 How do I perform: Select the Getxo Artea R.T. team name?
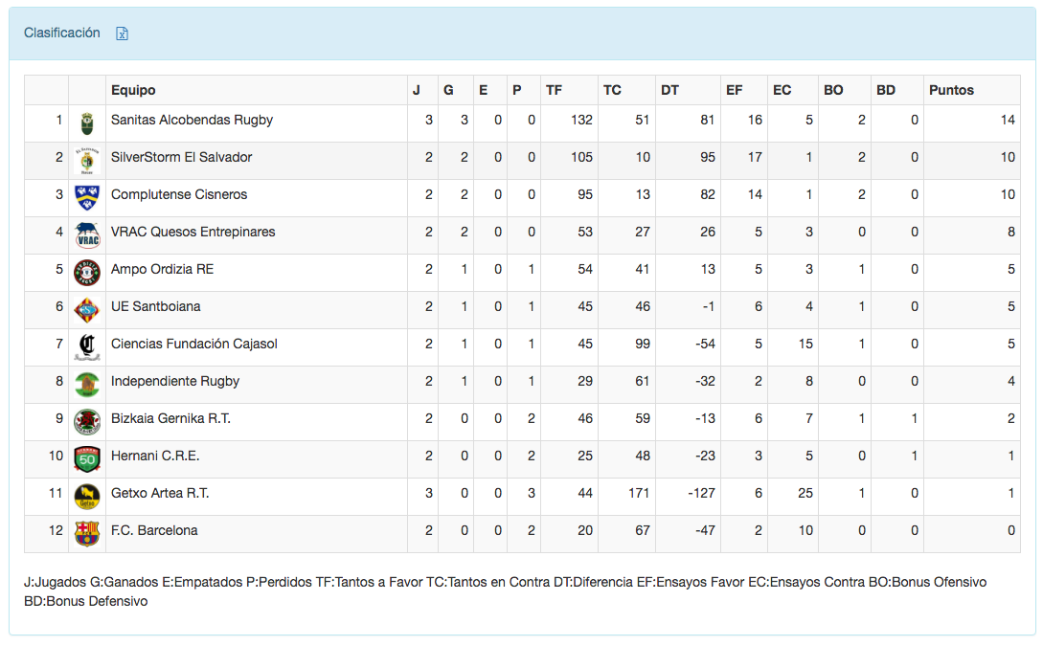tap(160, 493)
